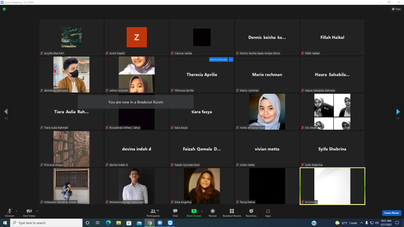Open the Participants panel

click(x=153, y=212)
